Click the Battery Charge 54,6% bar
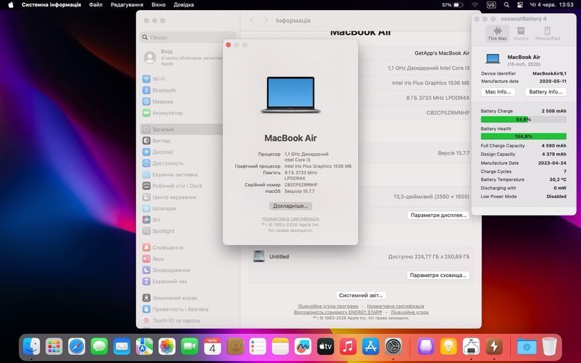 click(x=523, y=119)
